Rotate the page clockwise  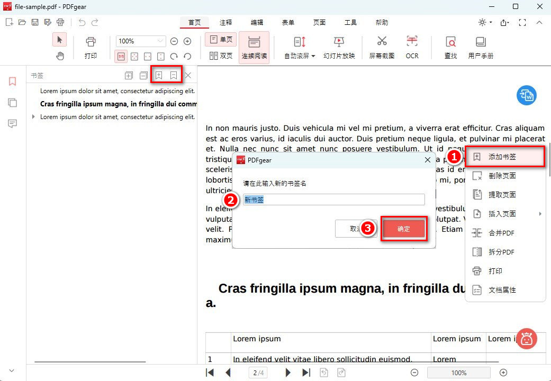pyautogui.click(x=174, y=56)
